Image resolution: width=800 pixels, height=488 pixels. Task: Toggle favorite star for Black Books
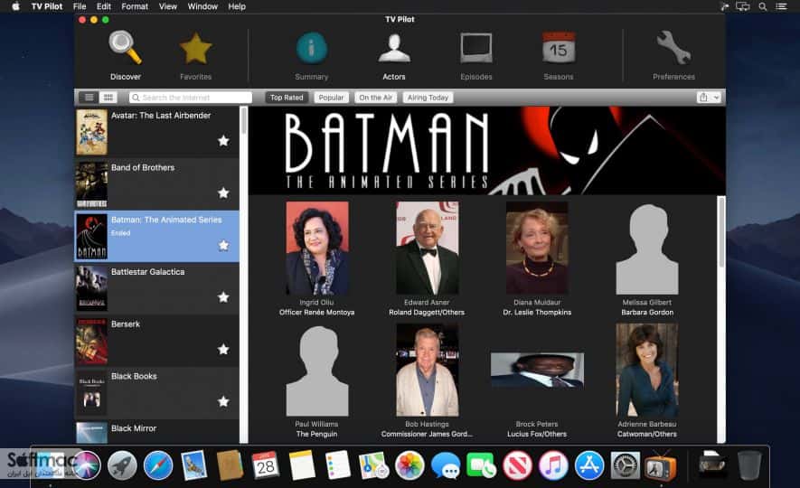click(223, 401)
